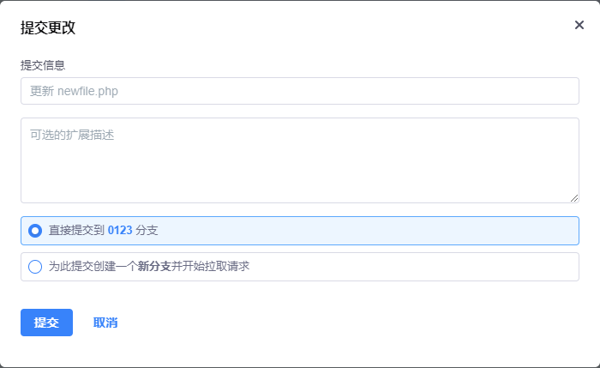Click the 为此提交创建一个 label text
This screenshot has width=600, height=368.
pyautogui.click(x=93, y=267)
